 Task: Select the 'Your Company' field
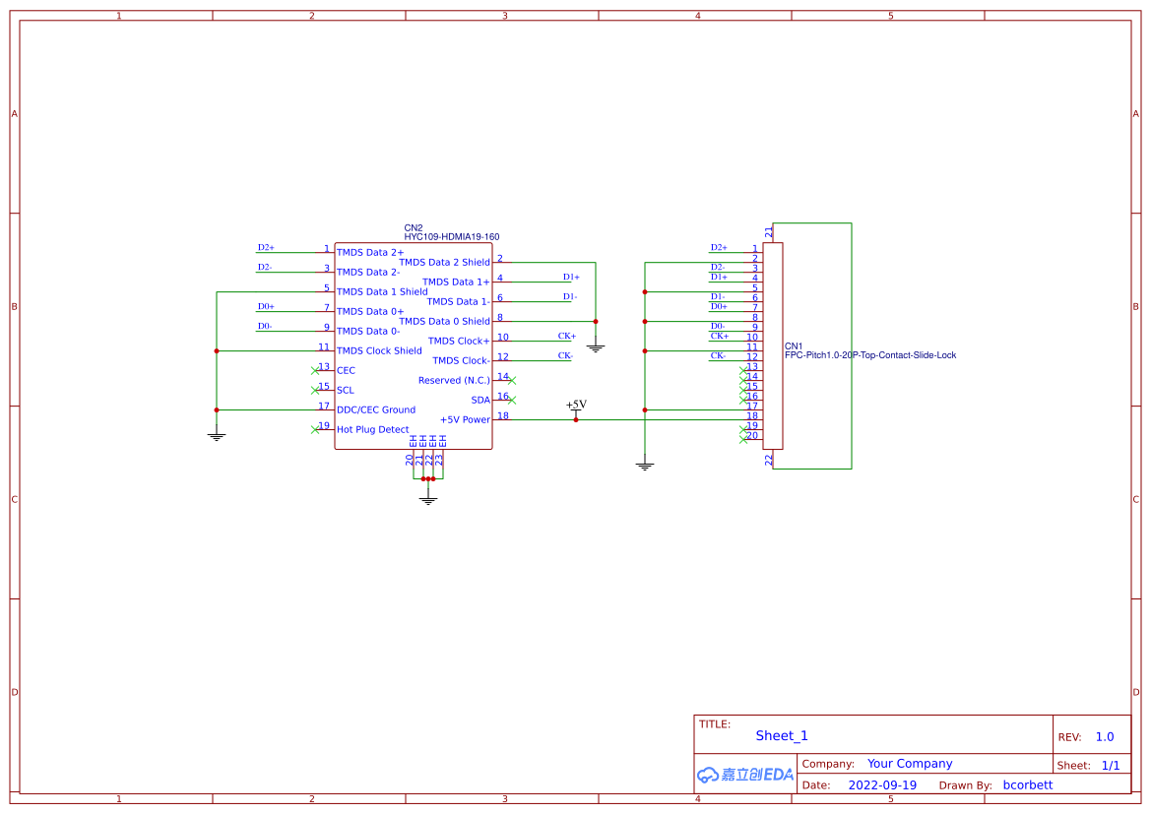[910, 764]
